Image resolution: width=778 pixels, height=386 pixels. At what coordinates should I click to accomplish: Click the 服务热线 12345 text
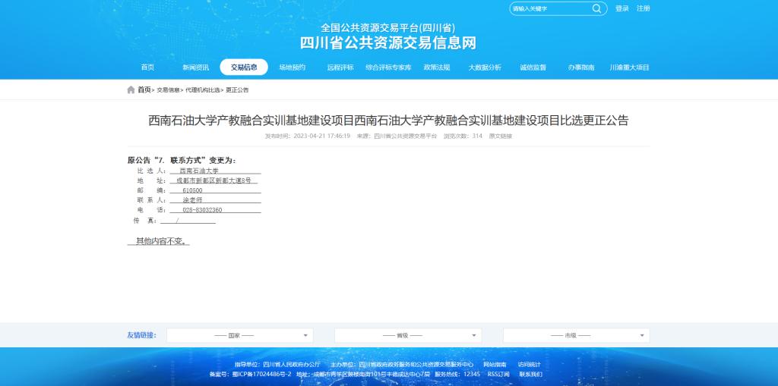(x=457, y=374)
